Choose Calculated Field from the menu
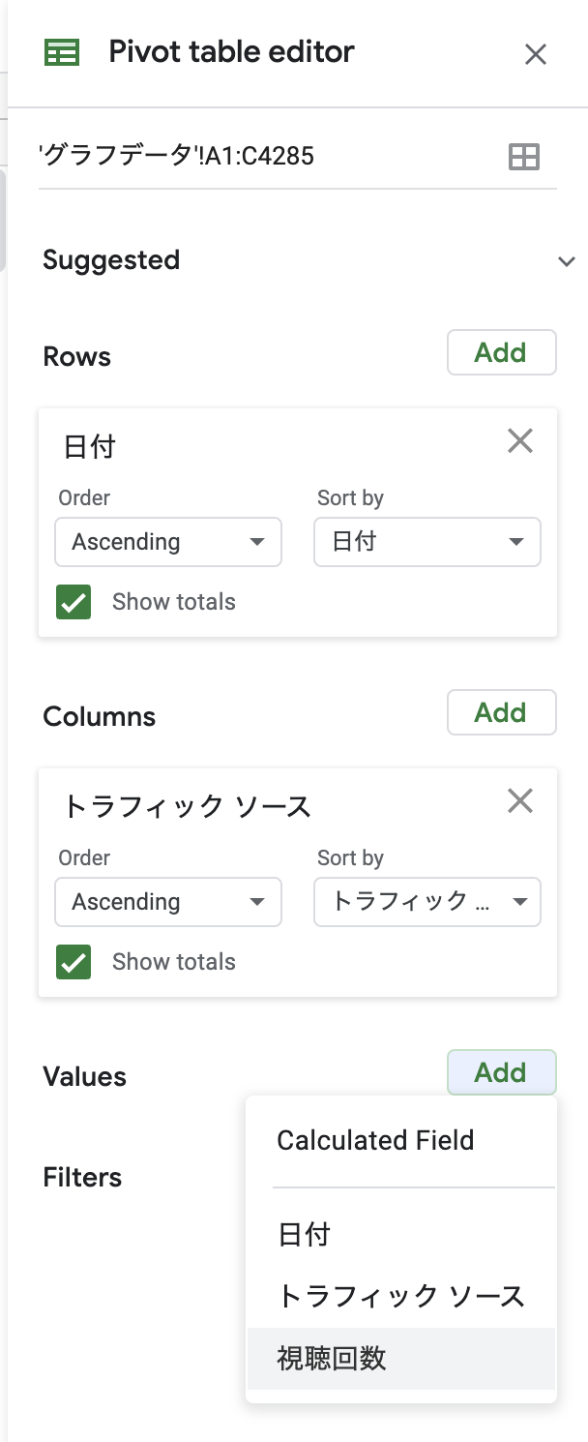Image resolution: width=588 pixels, height=1442 pixels. coord(375,1140)
